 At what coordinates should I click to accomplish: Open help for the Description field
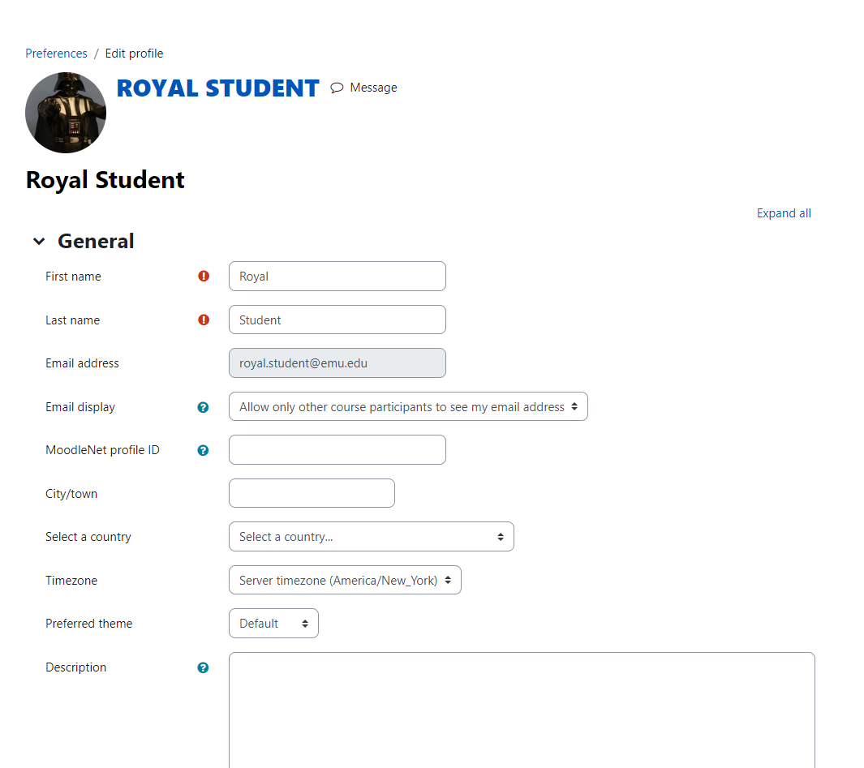point(202,667)
